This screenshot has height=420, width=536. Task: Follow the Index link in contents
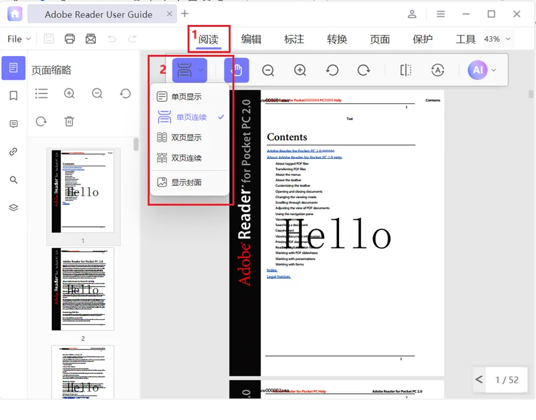(272, 270)
